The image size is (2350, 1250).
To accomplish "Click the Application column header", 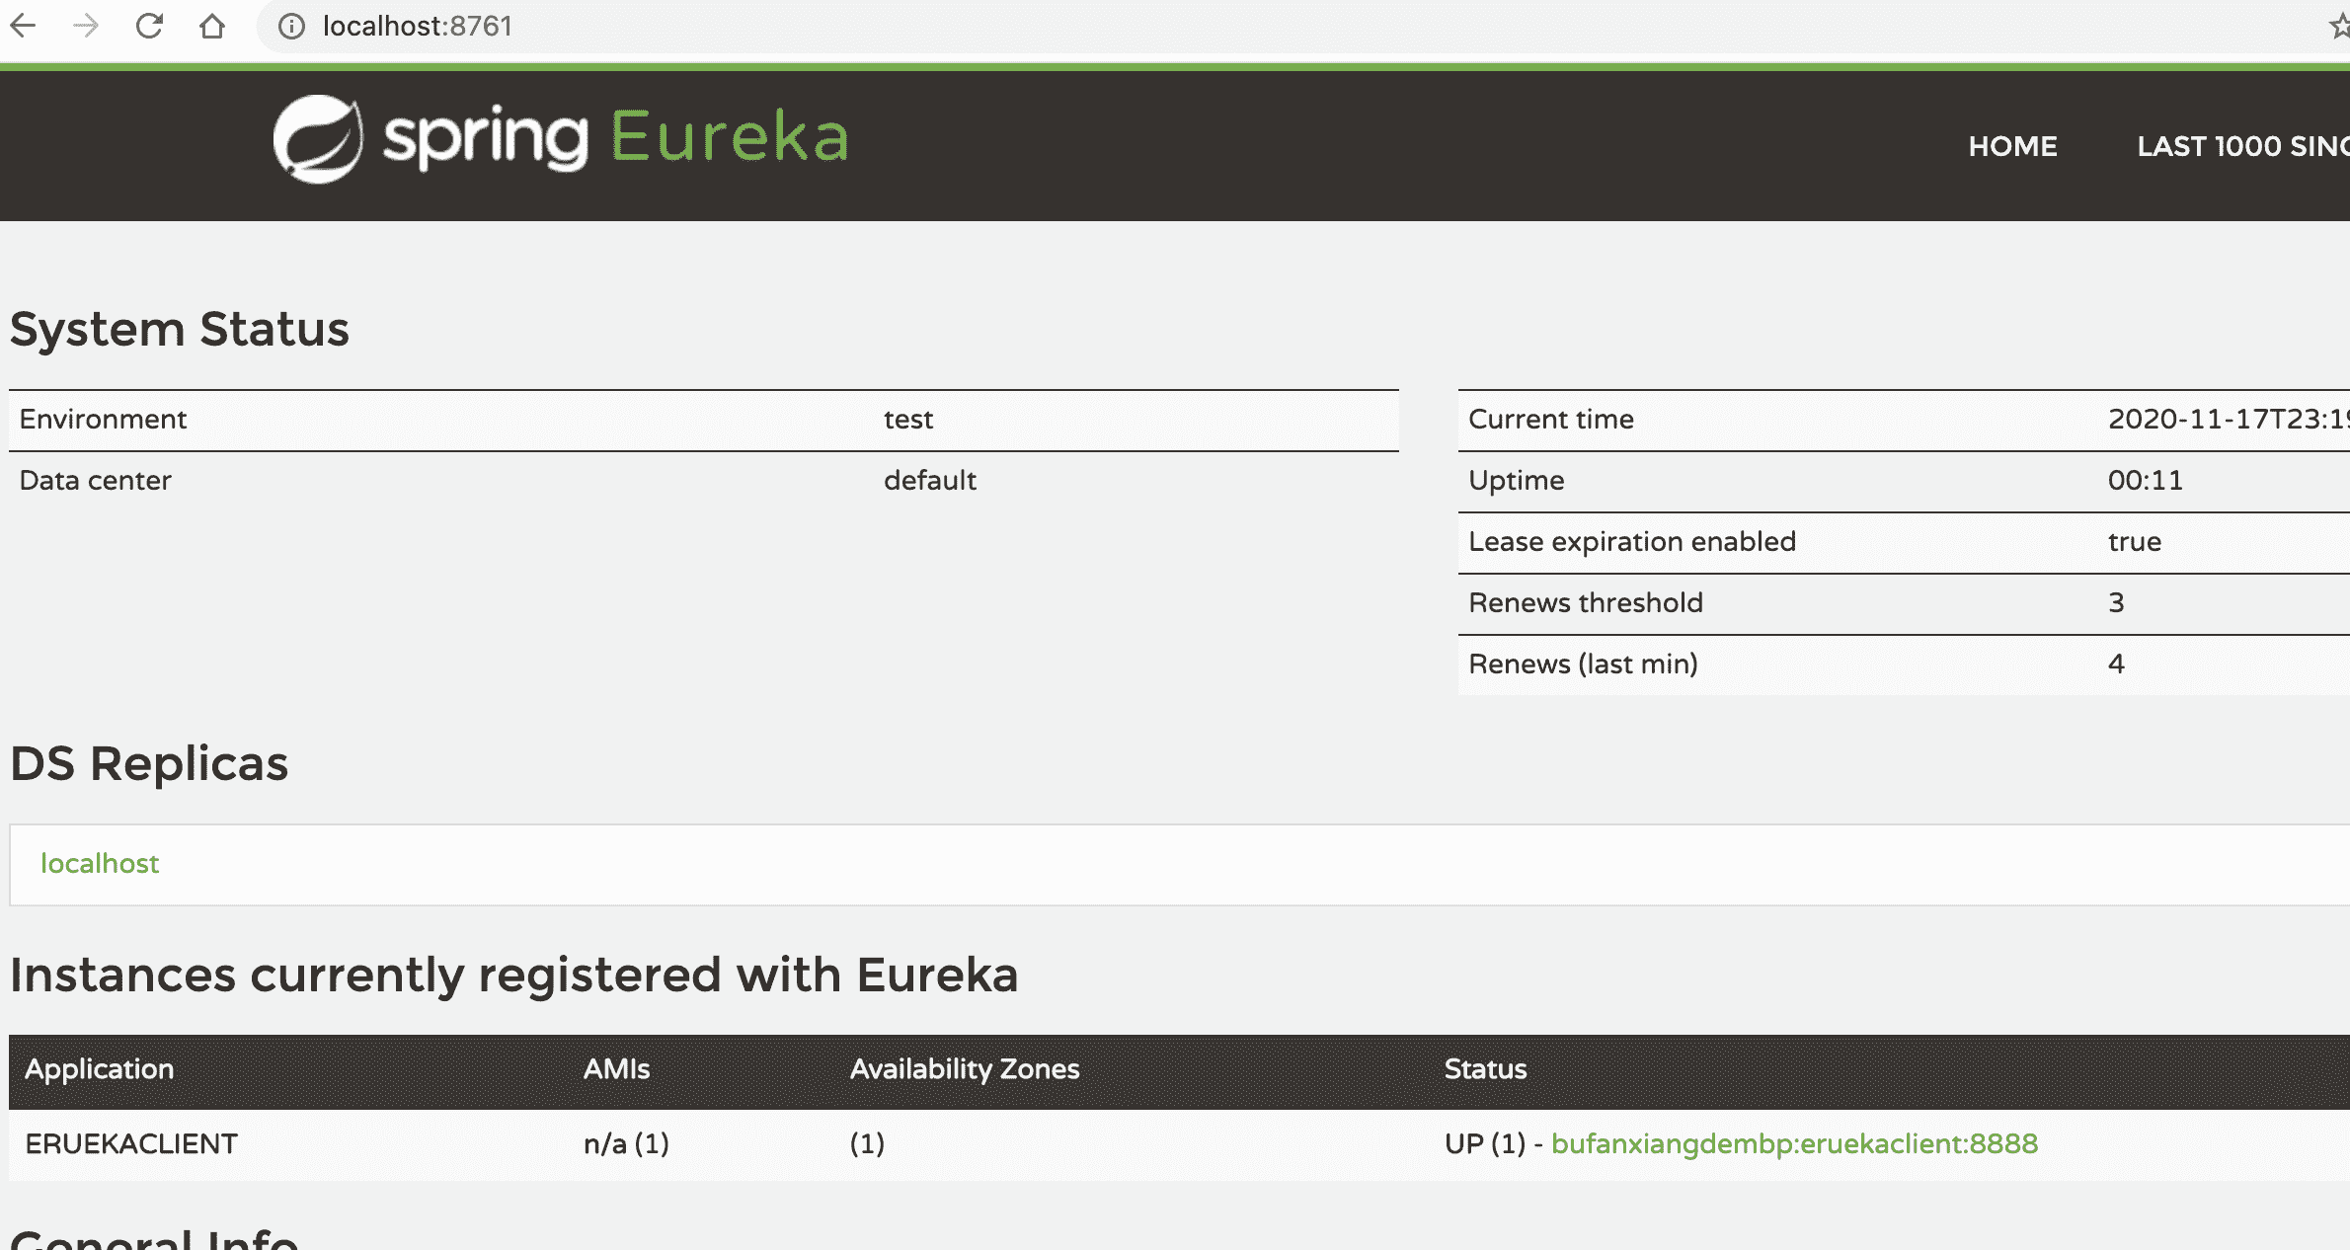I will click(x=100, y=1069).
